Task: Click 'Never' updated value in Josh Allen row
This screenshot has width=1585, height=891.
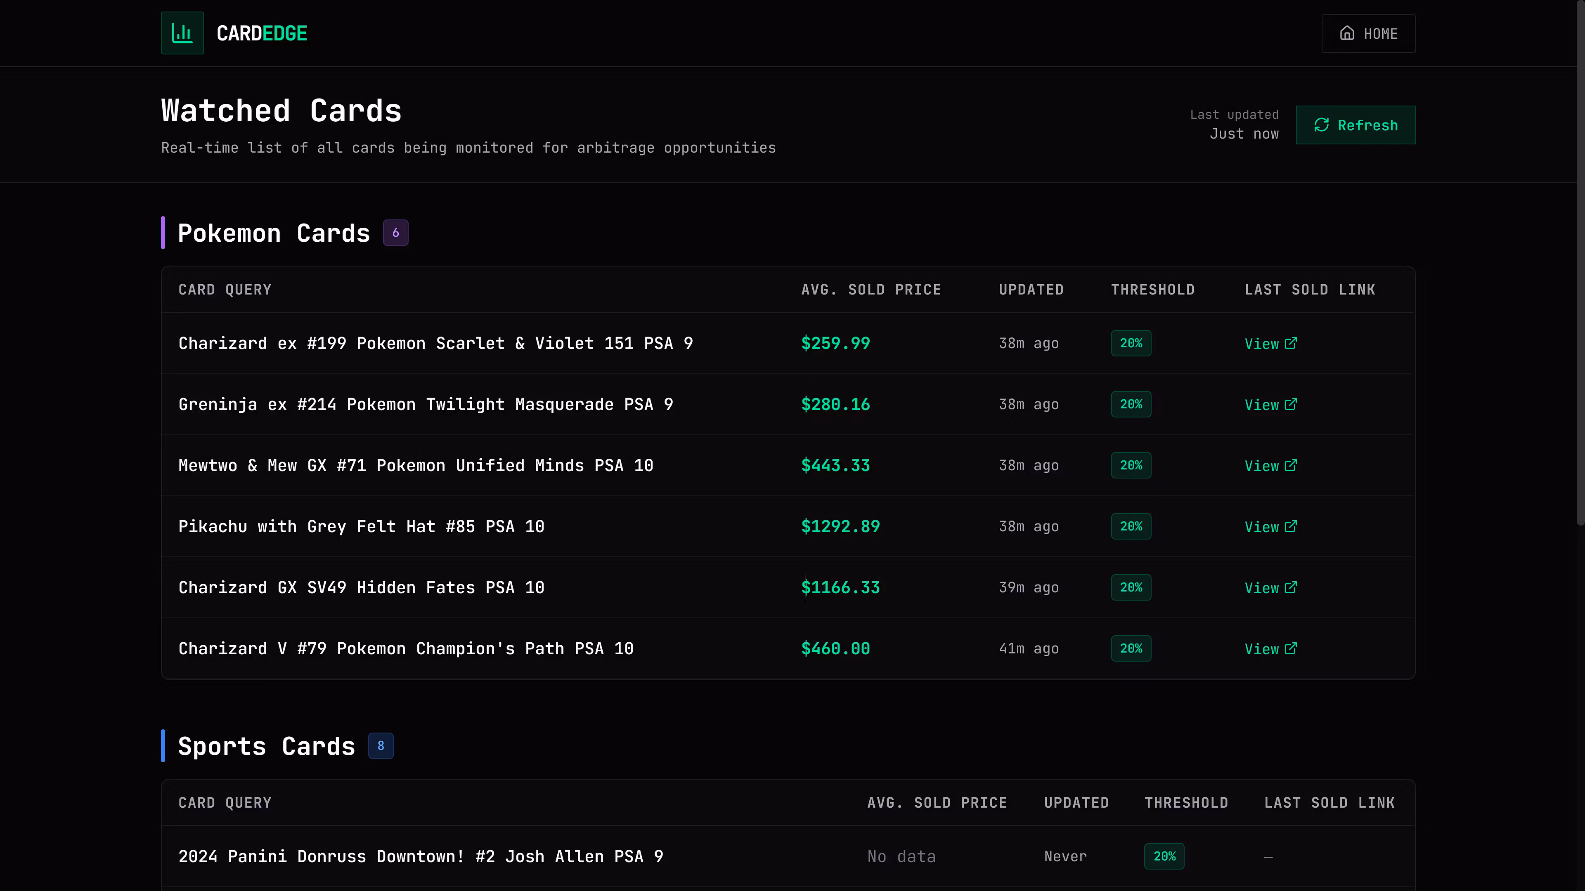Action: coord(1066,856)
